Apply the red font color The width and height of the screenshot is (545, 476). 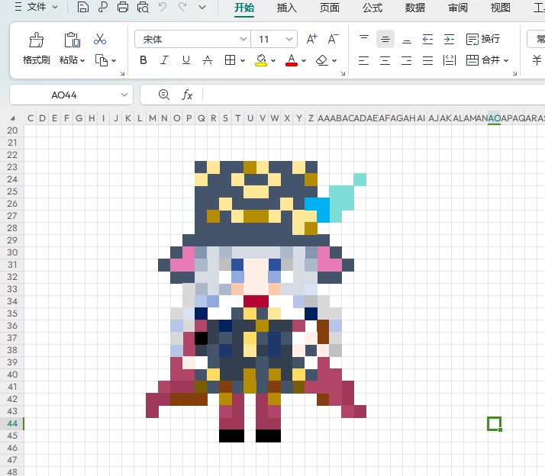click(292, 60)
